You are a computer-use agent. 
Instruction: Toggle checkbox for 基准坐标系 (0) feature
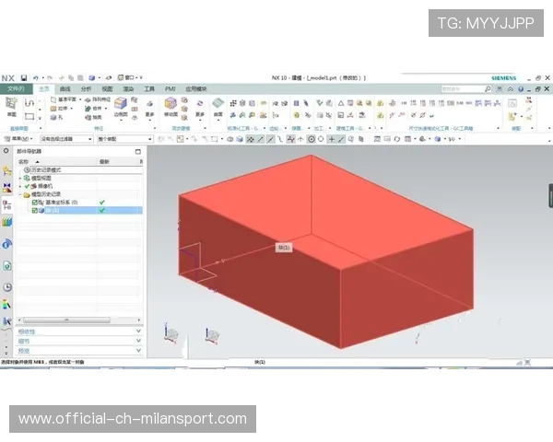coord(35,202)
